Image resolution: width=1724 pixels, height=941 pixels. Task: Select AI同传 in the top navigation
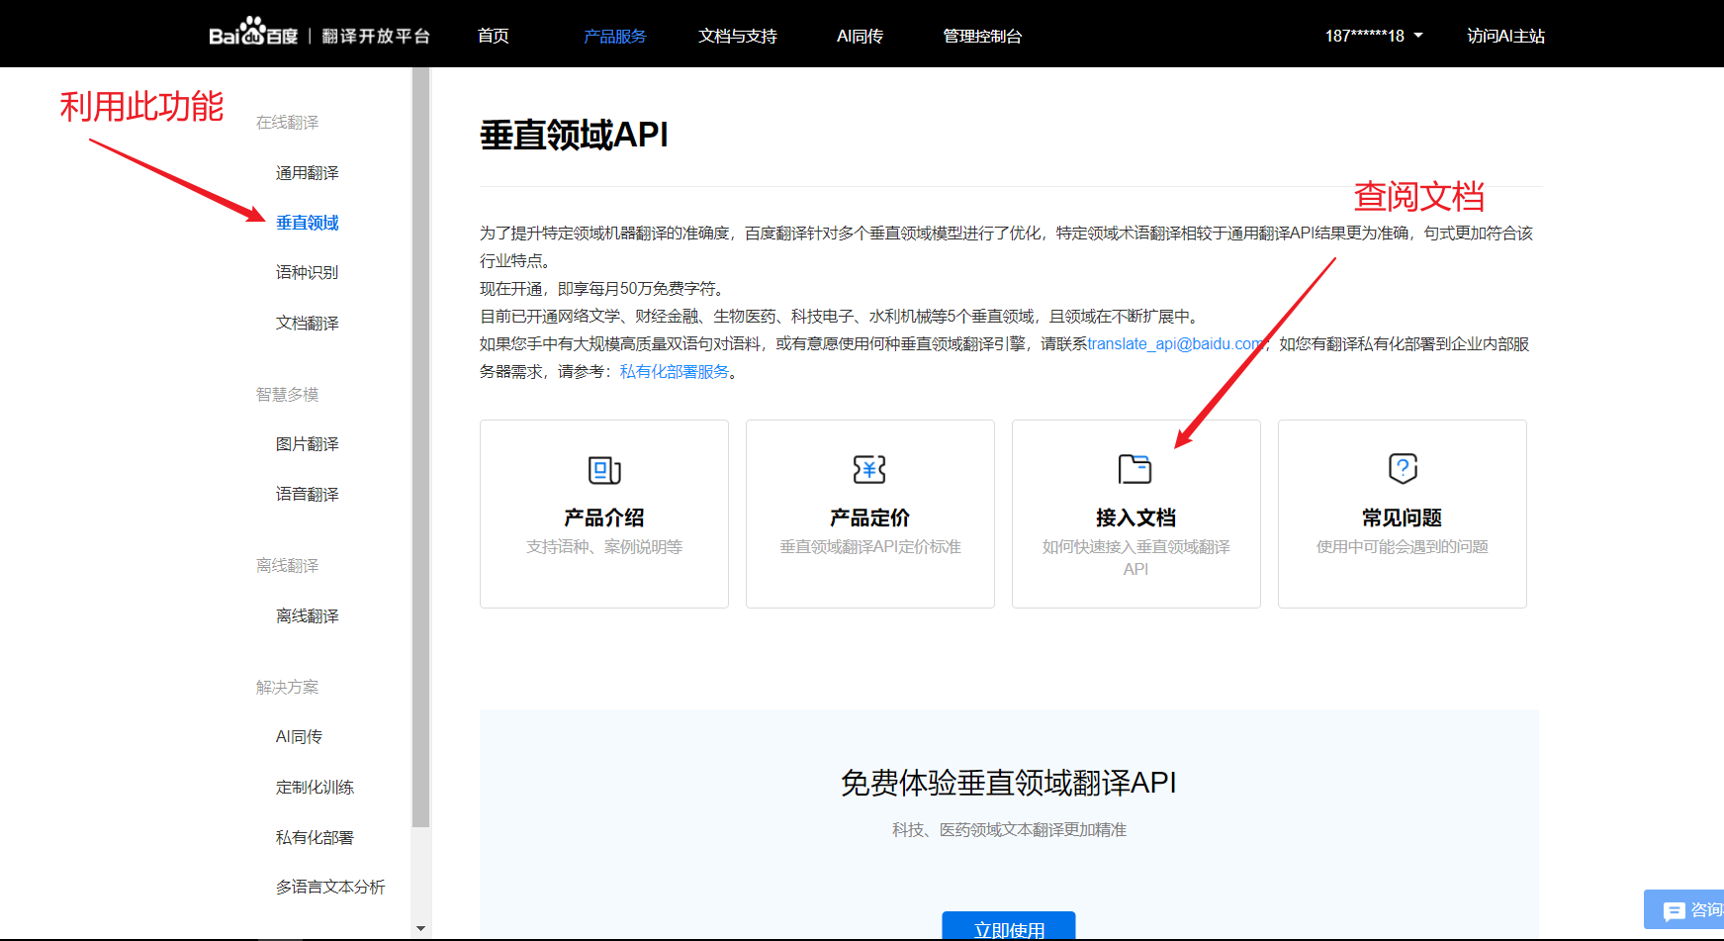860,36
